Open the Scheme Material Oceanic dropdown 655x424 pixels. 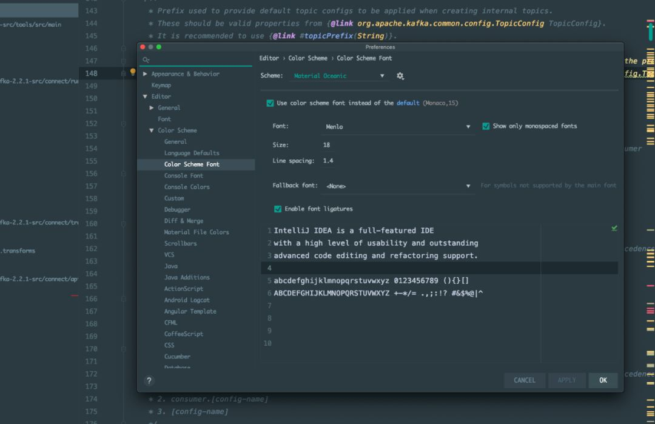(339, 76)
